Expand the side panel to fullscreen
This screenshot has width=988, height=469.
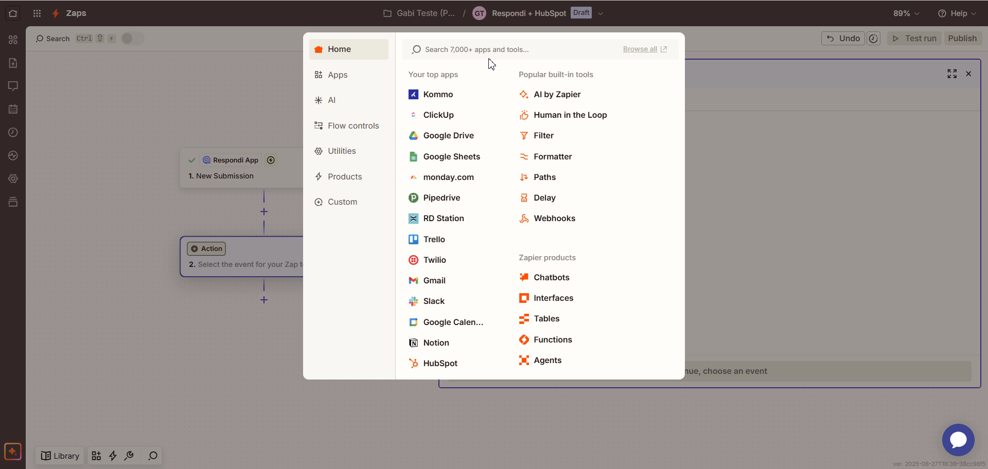[952, 74]
